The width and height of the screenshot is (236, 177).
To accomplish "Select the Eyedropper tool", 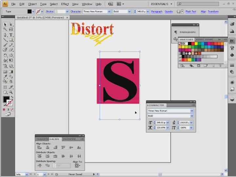I will 5,76.
